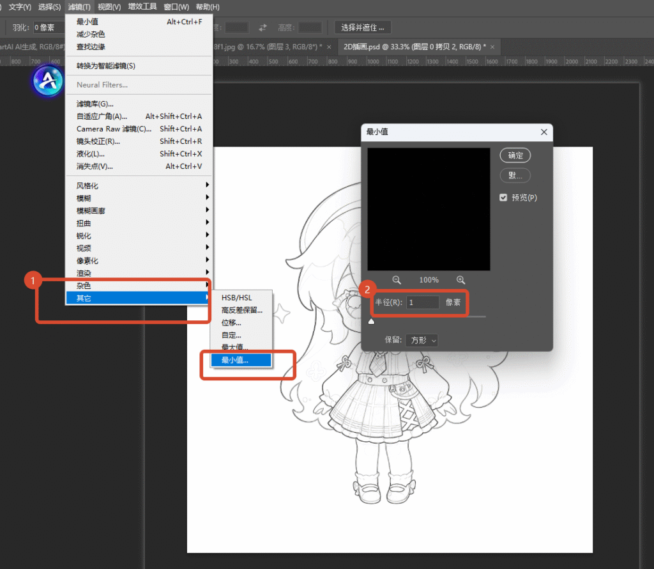
Task: Close the 最小值 dialog with X icon
Action: [x=544, y=132]
